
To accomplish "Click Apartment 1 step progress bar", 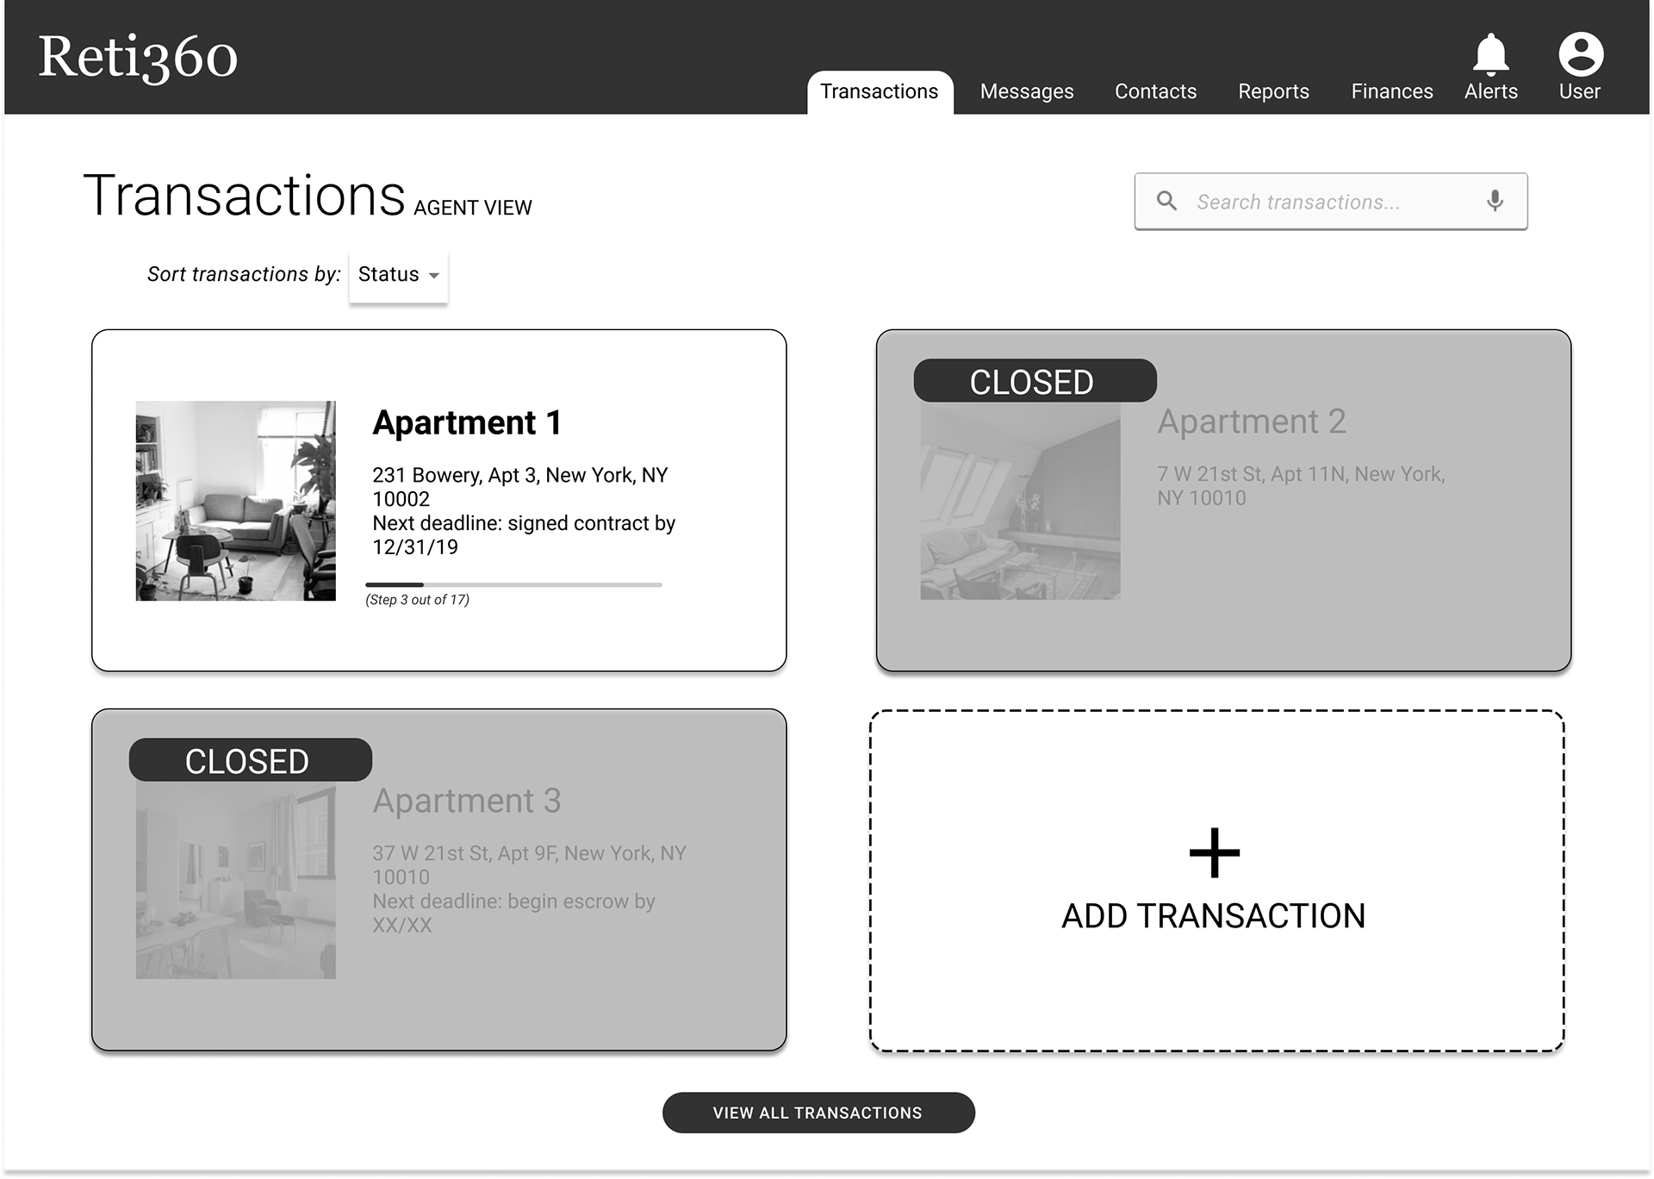I will [x=514, y=584].
